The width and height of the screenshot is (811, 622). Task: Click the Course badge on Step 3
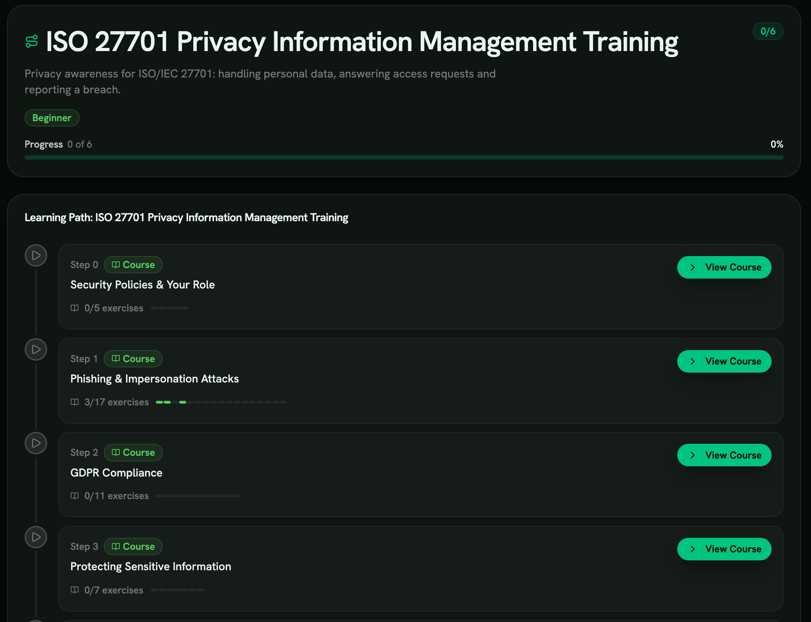[133, 547]
